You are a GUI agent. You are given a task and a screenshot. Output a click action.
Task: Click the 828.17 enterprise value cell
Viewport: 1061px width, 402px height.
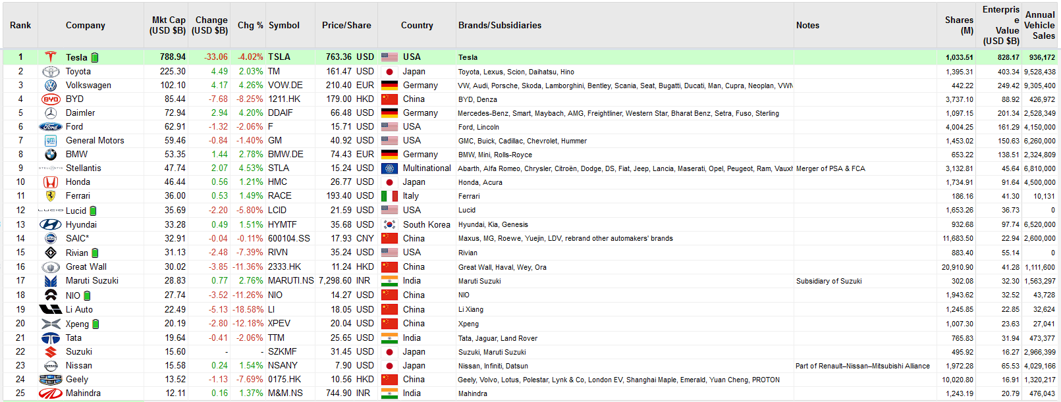tap(1008, 58)
